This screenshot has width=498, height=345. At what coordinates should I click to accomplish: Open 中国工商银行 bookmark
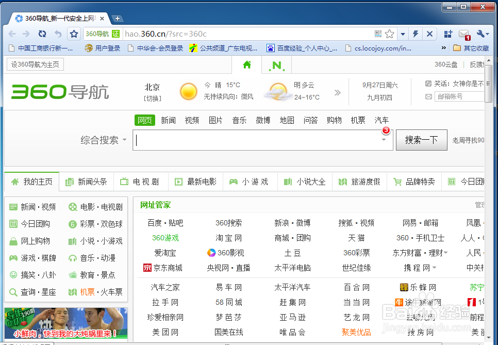(x=41, y=48)
